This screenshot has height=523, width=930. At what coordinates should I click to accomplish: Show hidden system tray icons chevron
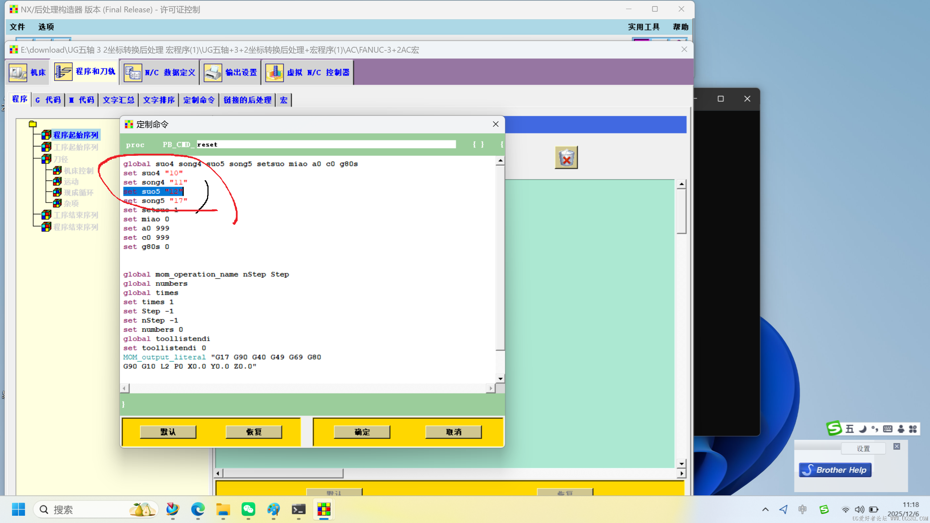click(x=765, y=509)
